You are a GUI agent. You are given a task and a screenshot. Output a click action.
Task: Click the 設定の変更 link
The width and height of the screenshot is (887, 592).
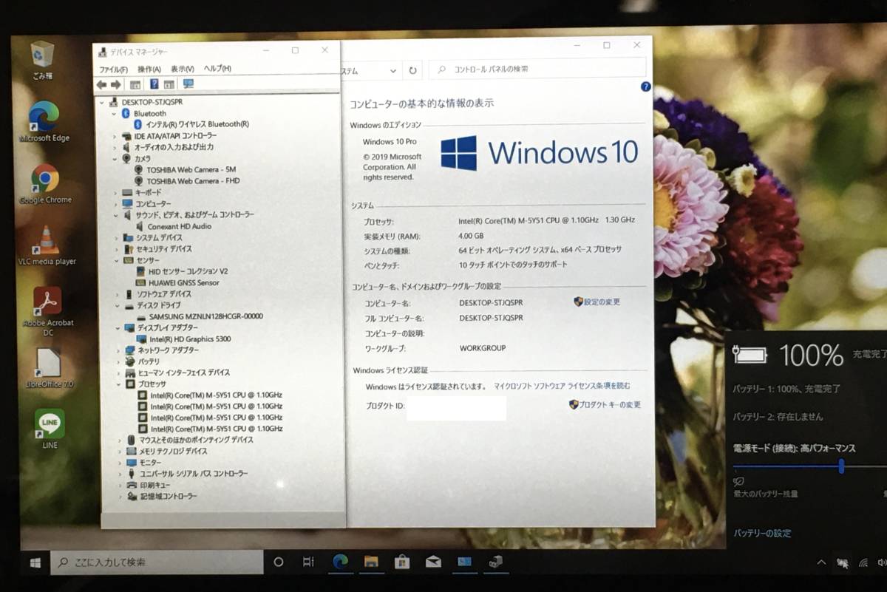point(601,302)
